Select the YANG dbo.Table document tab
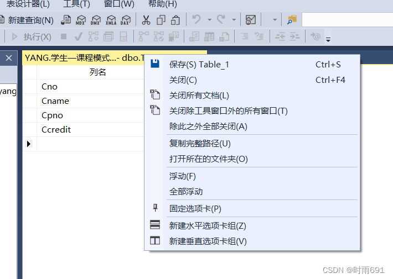393x279 pixels. point(84,58)
